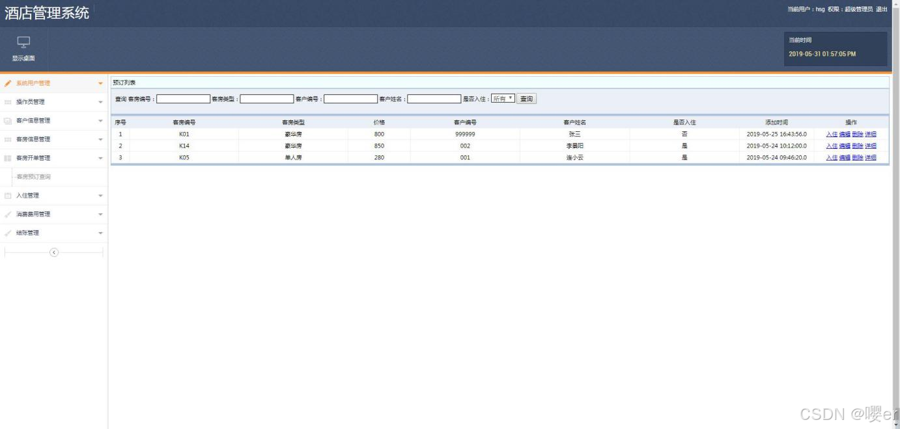Click room type 单人房
This screenshot has width=900, height=429.
point(293,157)
